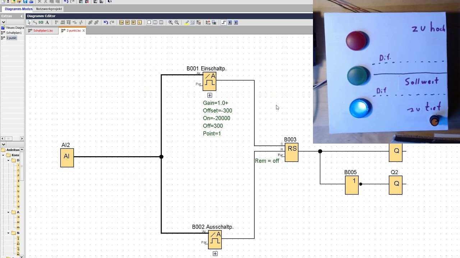Image resolution: width=460 pixels, height=258 pixels.
Task: Close the 2 punkt.lsc tab
Action: pyautogui.click(x=84, y=31)
